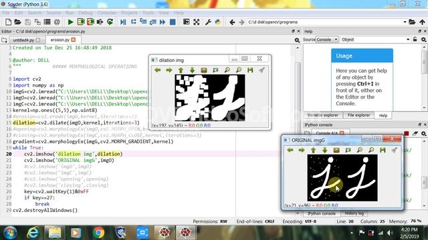Open IPython console options gear
The height and width of the screenshot is (240, 428).
point(423,133)
